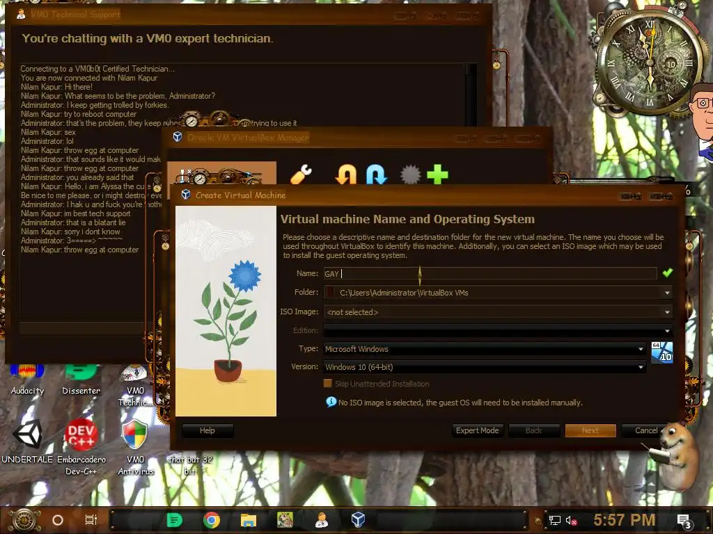Image resolution: width=713 pixels, height=534 pixels.
Task: Open the Version dropdown showing Windows 10 (64-bit)
Action: (485, 367)
